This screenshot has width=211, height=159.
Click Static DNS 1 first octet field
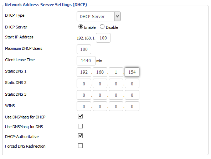84,72
